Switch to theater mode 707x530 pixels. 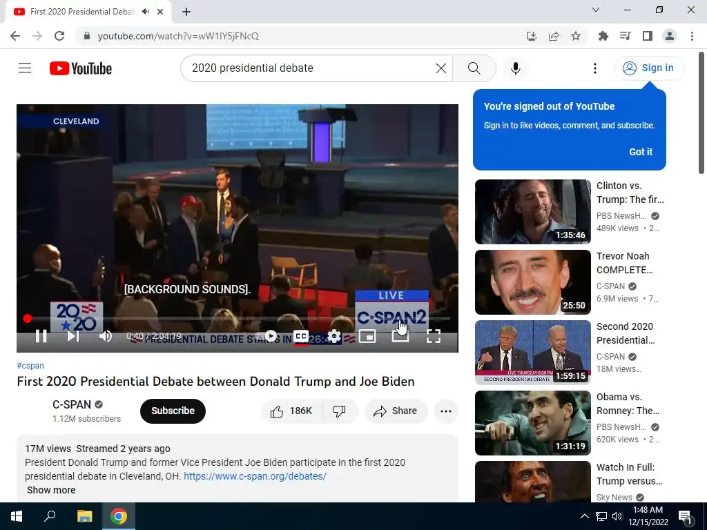pyautogui.click(x=400, y=336)
